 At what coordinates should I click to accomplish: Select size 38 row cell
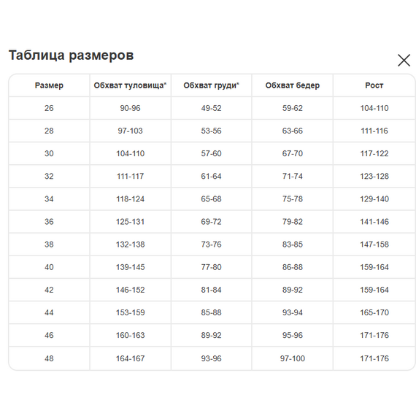click(x=49, y=244)
